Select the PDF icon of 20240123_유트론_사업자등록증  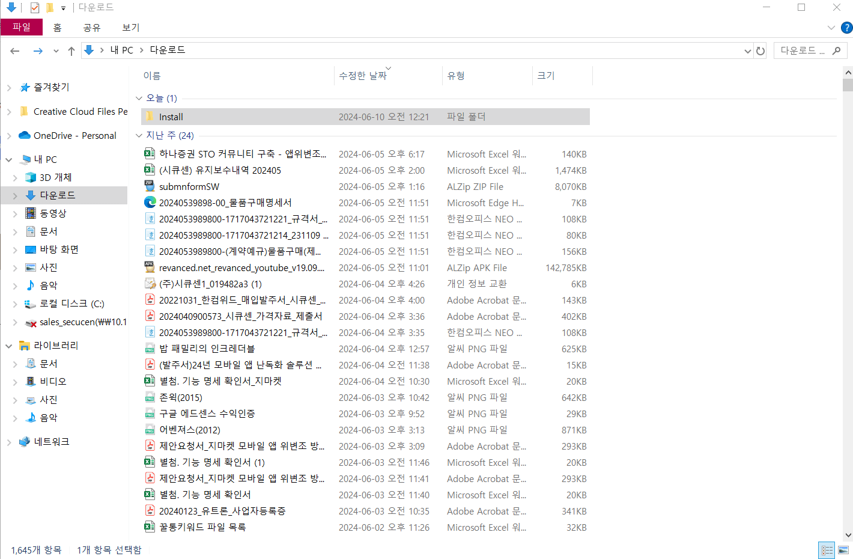tap(150, 511)
